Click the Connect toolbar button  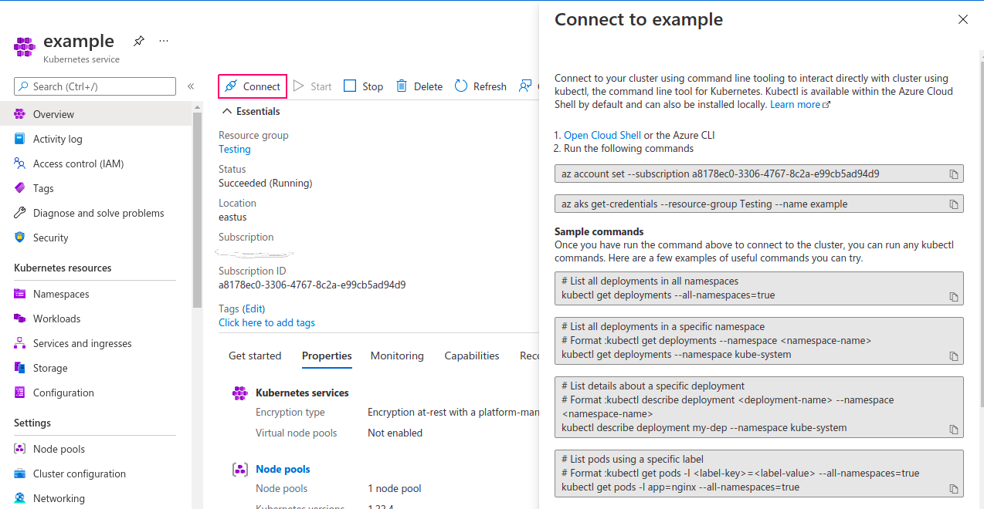coord(253,86)
